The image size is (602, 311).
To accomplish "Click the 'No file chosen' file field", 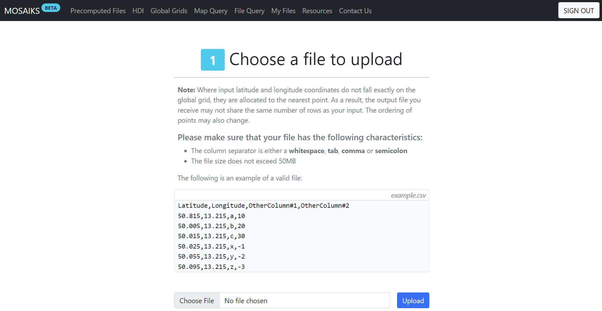I will 304,301.
